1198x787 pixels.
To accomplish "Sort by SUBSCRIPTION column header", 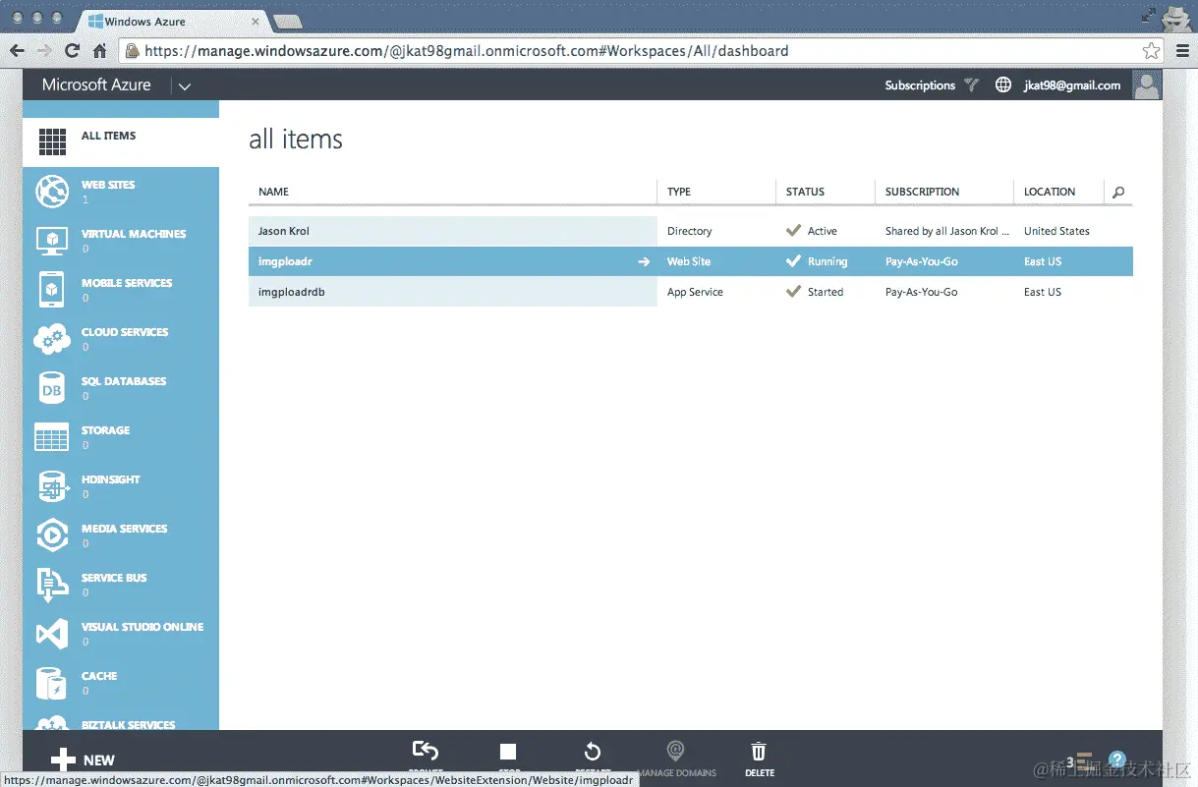I will point(922,192).
